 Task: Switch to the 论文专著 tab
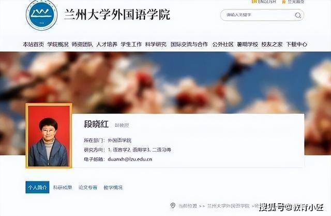point(88,188)
